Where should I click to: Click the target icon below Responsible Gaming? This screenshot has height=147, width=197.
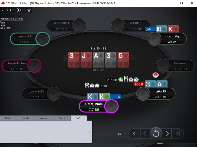tap(3, 24)
